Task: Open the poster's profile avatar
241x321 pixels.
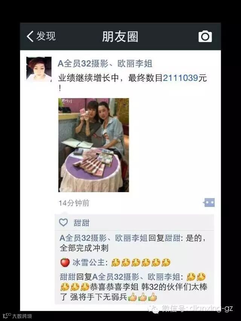Action: (39, 70)
